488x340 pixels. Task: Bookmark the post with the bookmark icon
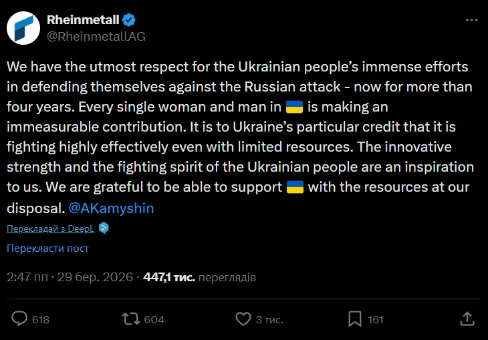355,319
